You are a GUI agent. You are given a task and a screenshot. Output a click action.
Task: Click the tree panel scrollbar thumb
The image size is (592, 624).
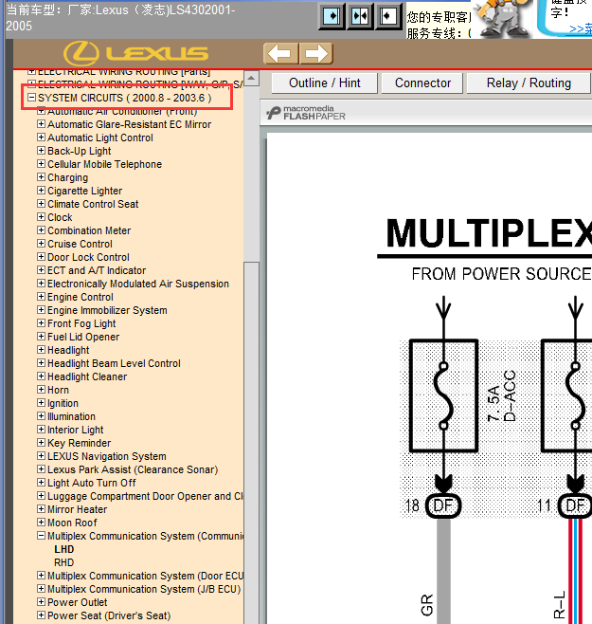[251, 442]
